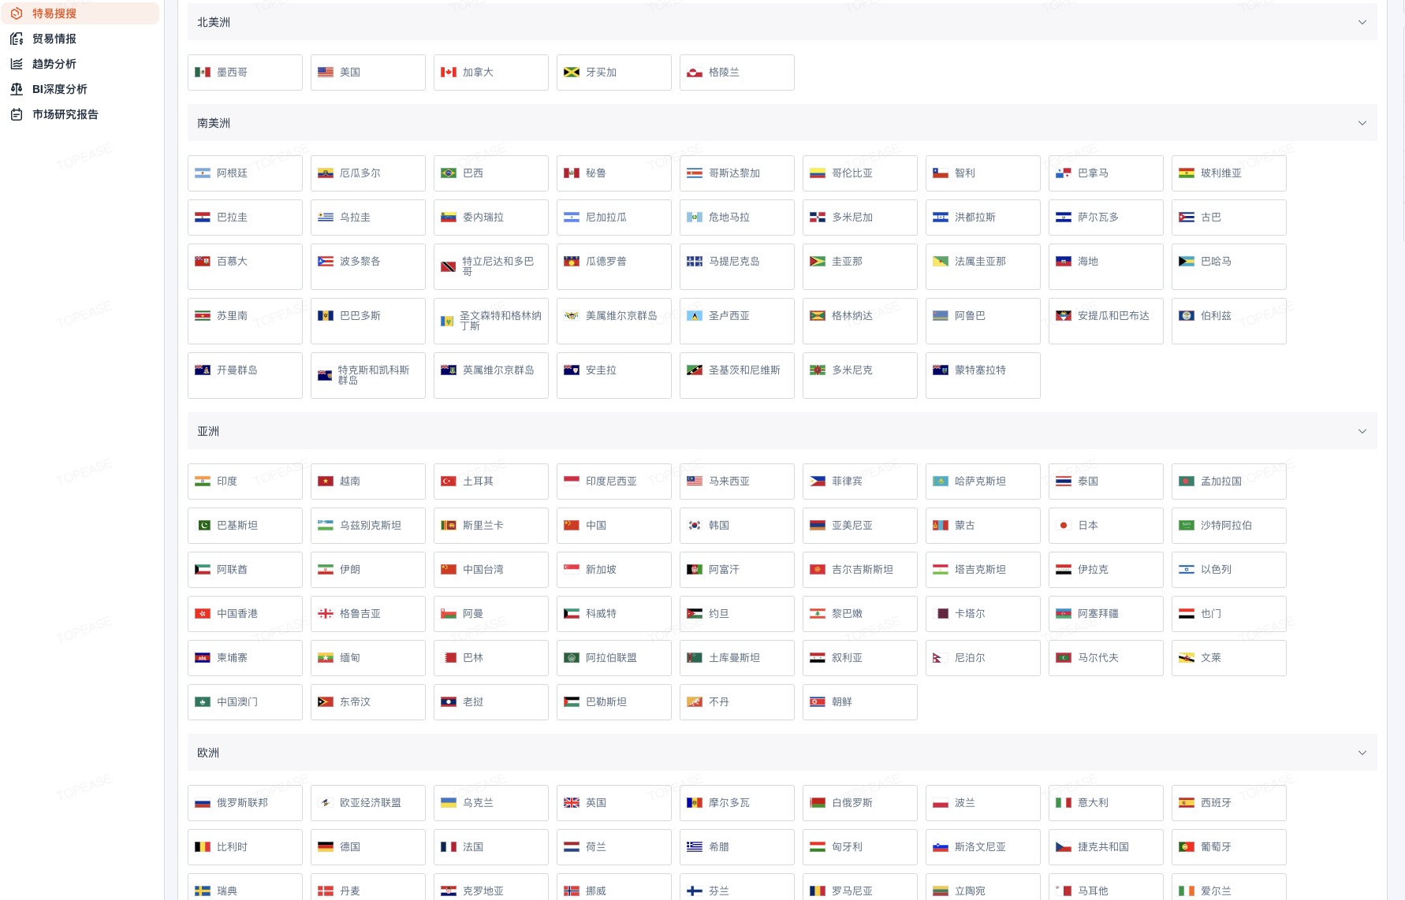
Task: Click the 特易搜搜 sidebar icon
Action: point(17,13)
